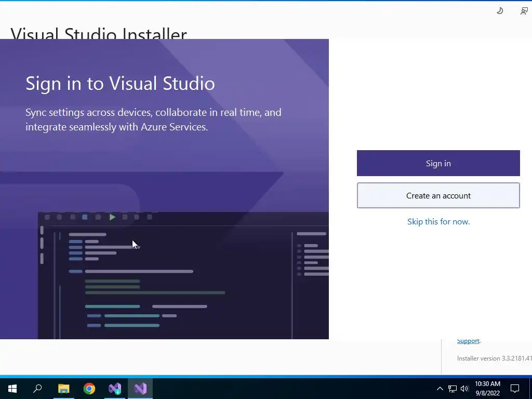Open network status tray icon
This screenshot has height=399, width=532.
click(453, 389)
